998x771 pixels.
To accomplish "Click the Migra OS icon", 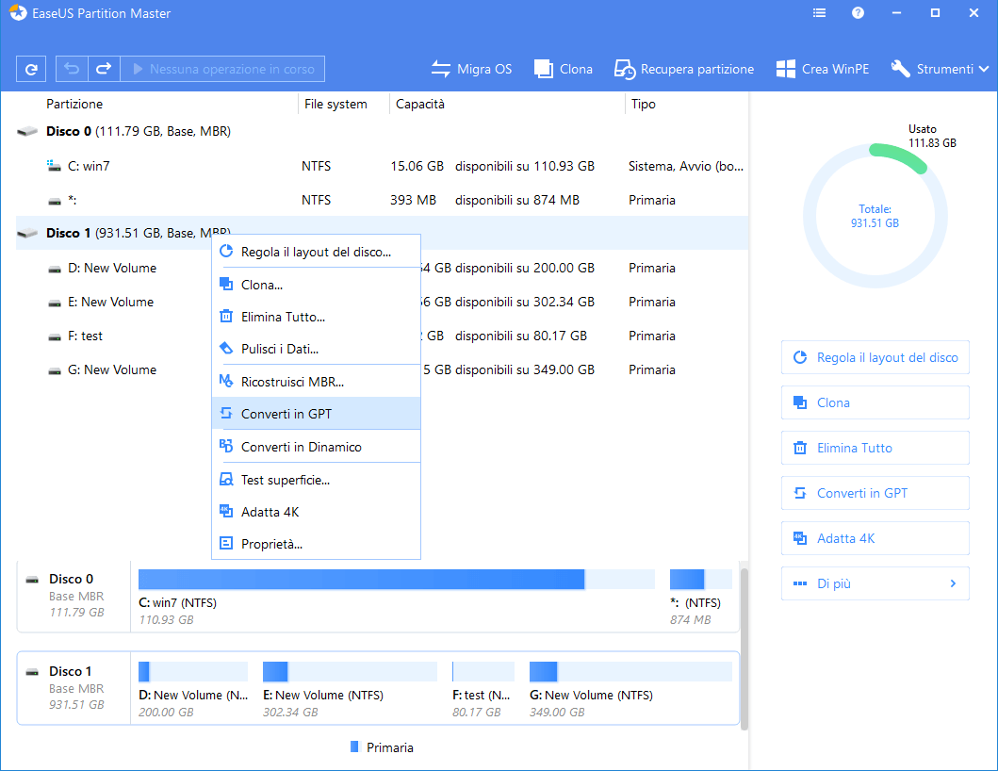I will point(440,69).
